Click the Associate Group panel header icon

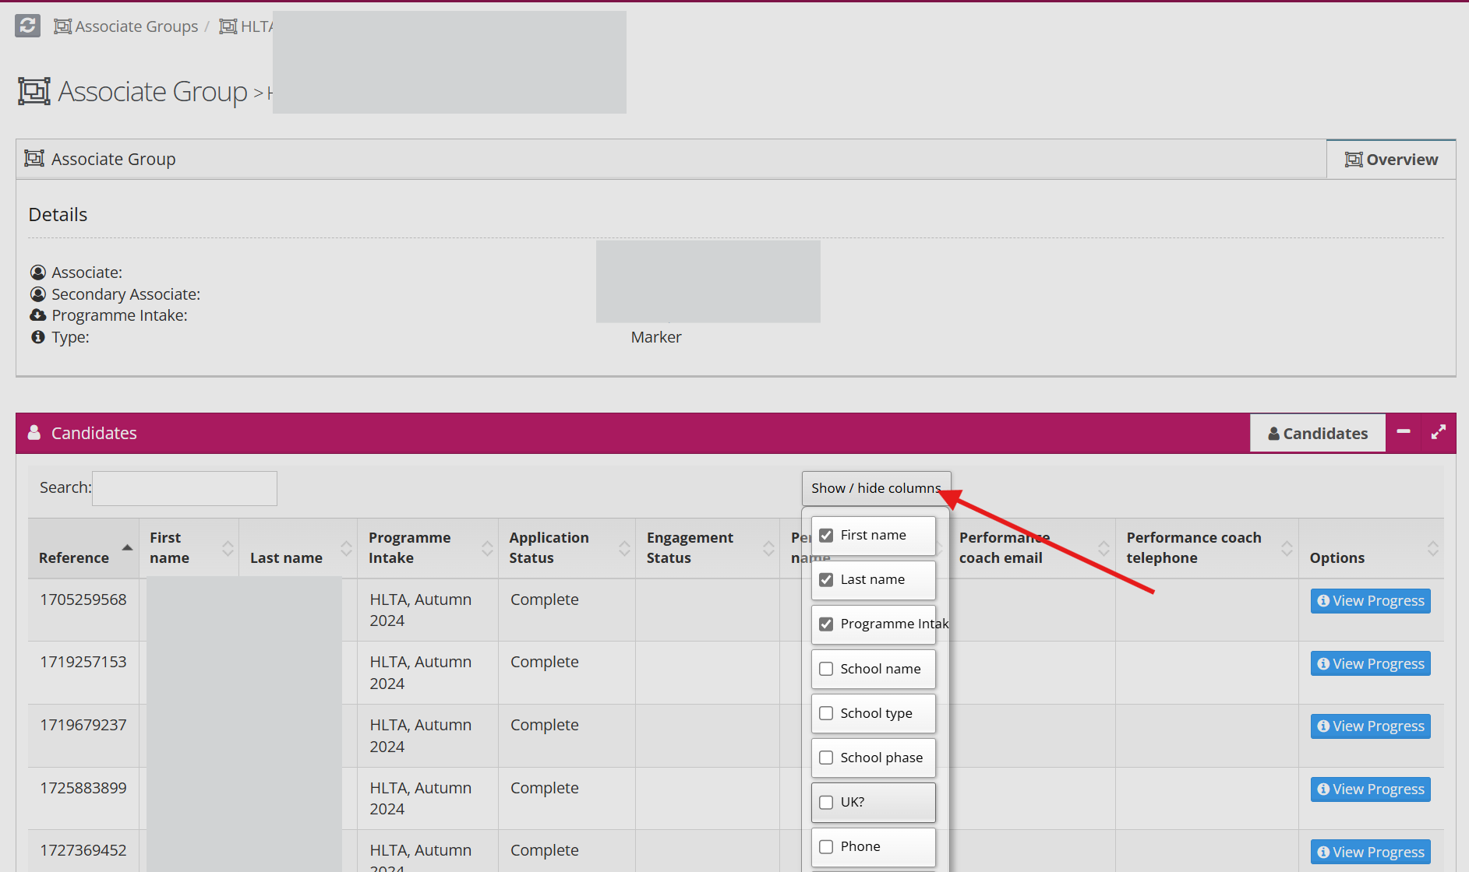click(34, 159)
